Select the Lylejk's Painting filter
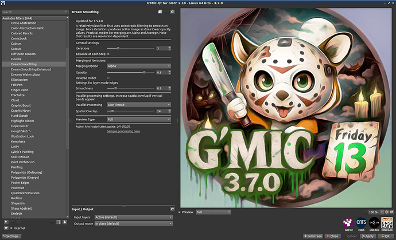 [22, 152]
